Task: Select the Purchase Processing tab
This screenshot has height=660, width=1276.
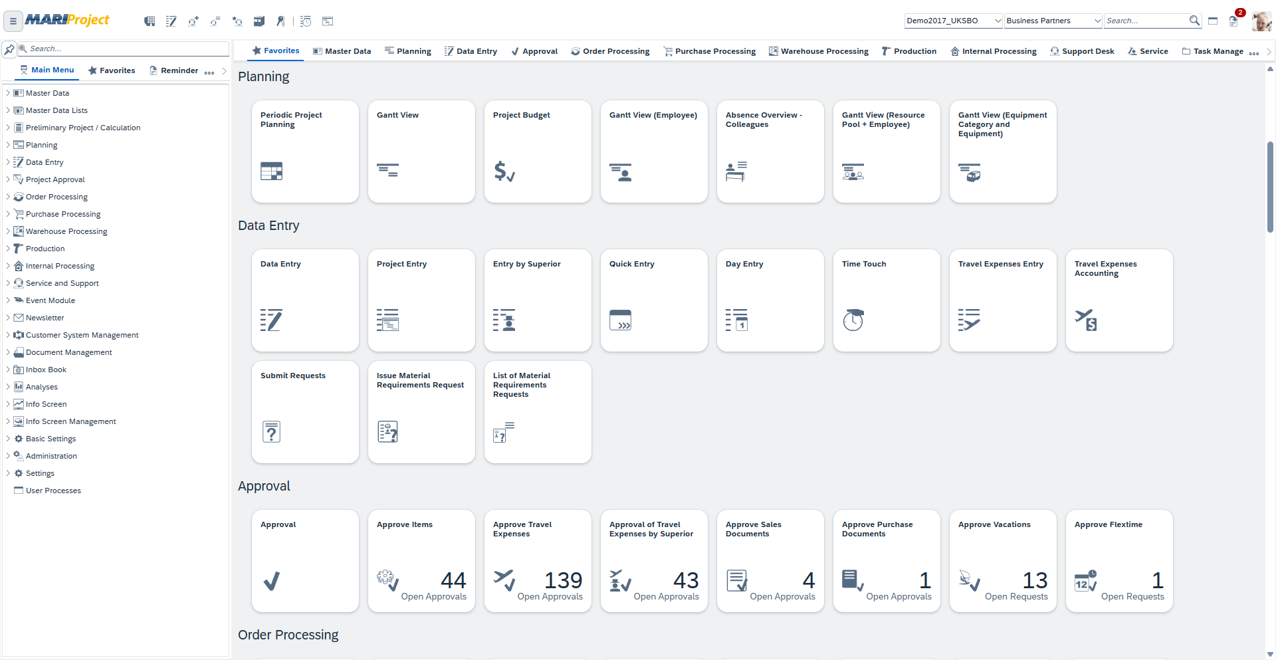Action: tap(708, 51)
